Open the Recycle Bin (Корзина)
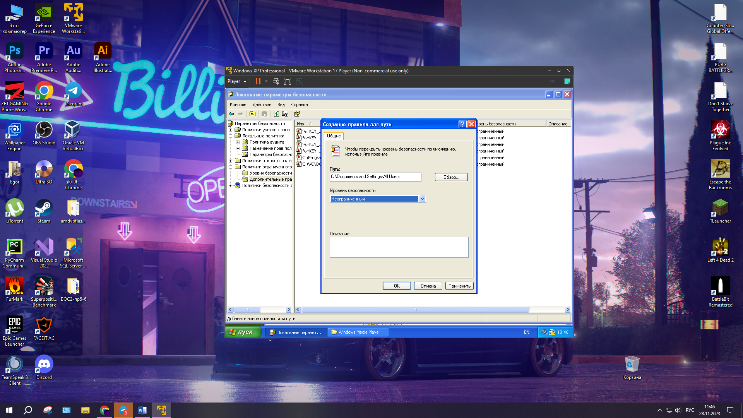 point(632,368)
